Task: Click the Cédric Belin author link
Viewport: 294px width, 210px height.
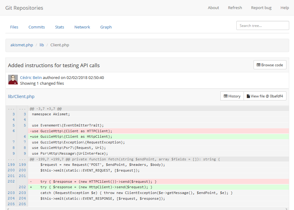Action: (x=31, y=77)
